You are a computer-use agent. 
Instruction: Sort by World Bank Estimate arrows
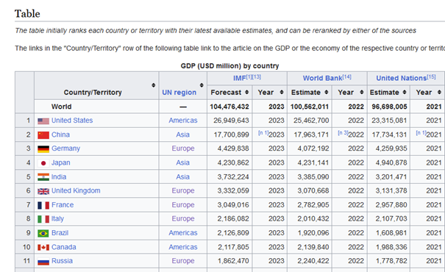[x=327, y=92]
